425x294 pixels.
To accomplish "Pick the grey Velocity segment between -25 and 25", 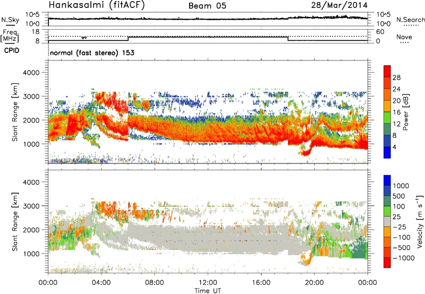I will (x=387, y=221).
